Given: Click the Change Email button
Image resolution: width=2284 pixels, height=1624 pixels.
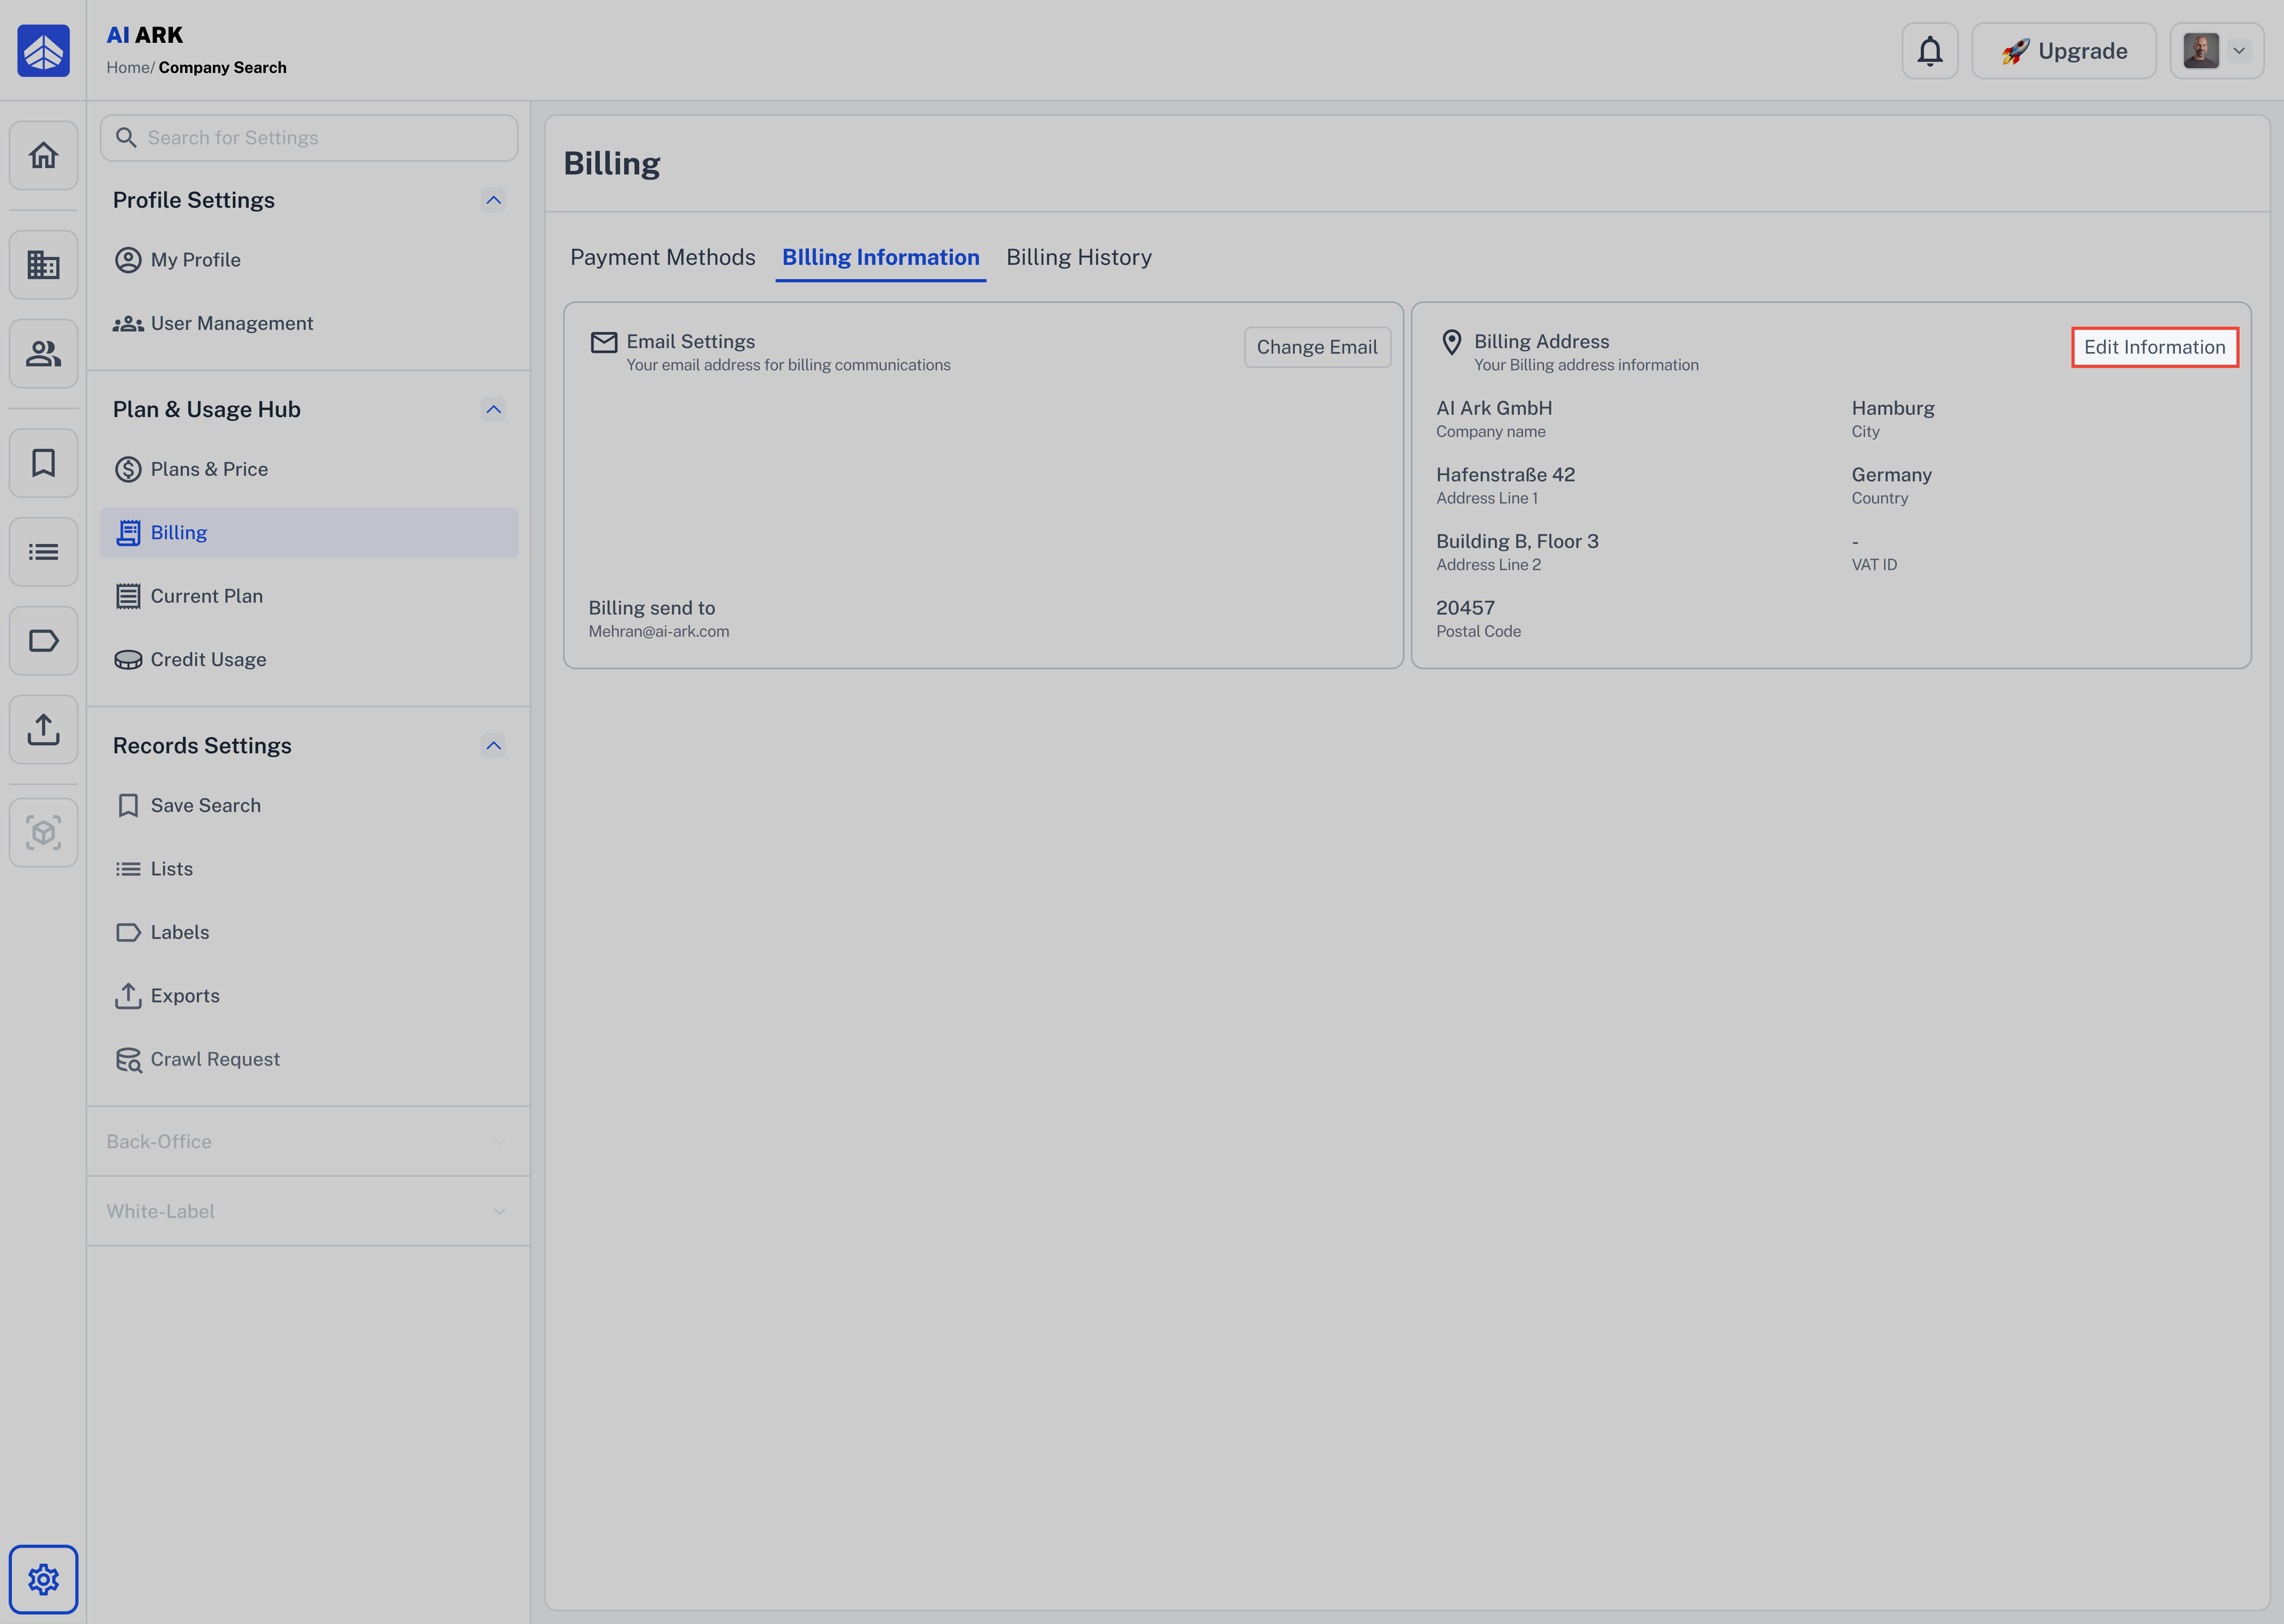Looking at the screenshot, I should tap(1317, 347).
